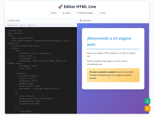The height and width of the screenshot is (115, 154).
Task: Click the yellow '¡Prueba la pantalla completa!' box
Action: point(113,75)
